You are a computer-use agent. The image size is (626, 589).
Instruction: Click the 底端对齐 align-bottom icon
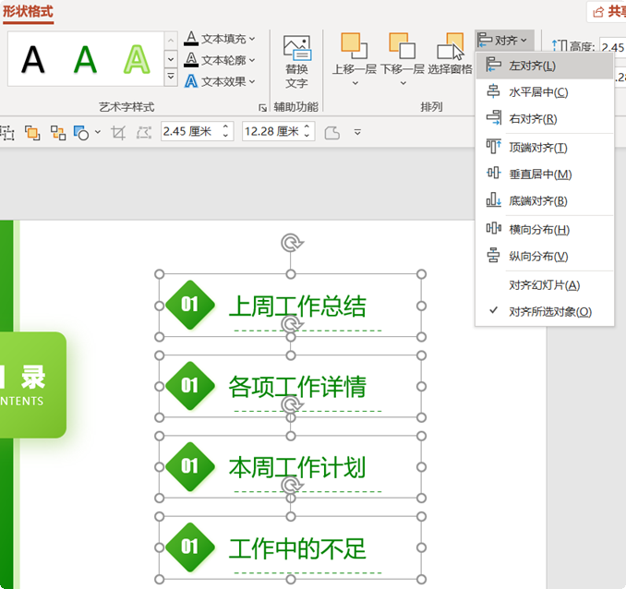493,200
